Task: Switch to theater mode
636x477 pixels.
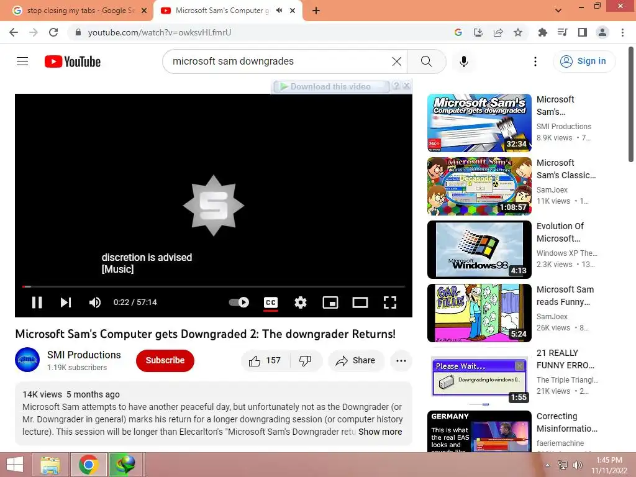Action: [x=360, y=302]
